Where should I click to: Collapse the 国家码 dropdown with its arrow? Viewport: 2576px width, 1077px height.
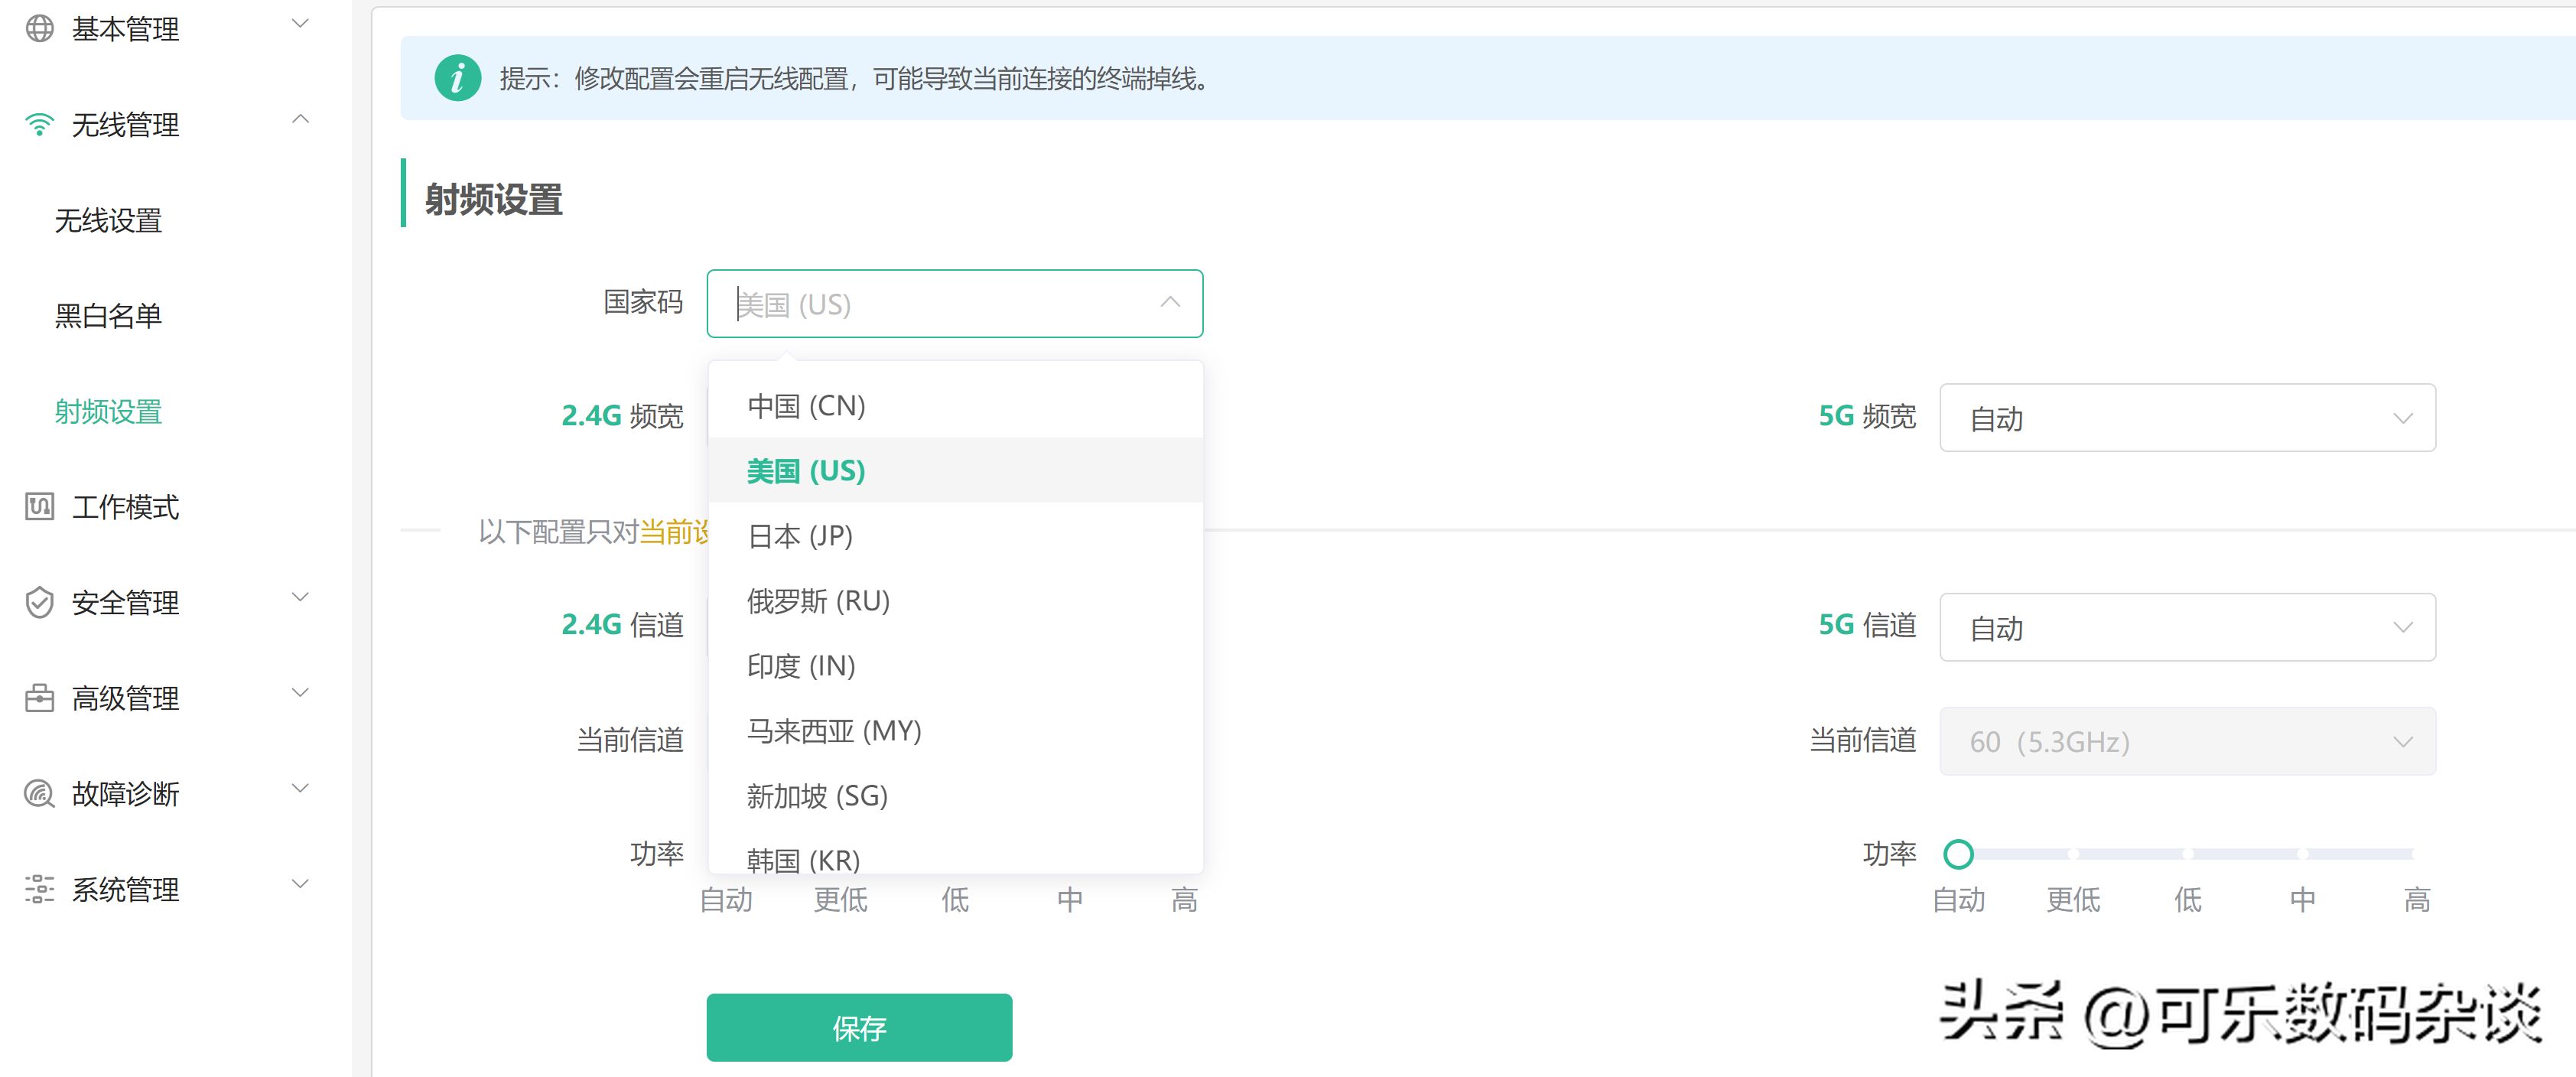pyautogui.click(x=1169, y=302)
